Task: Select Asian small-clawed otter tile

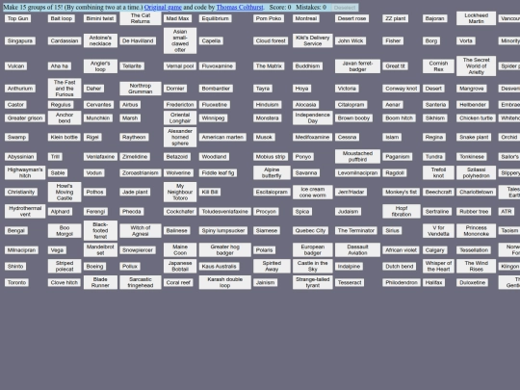Action: pyautogui.click(x=180, y=40)
